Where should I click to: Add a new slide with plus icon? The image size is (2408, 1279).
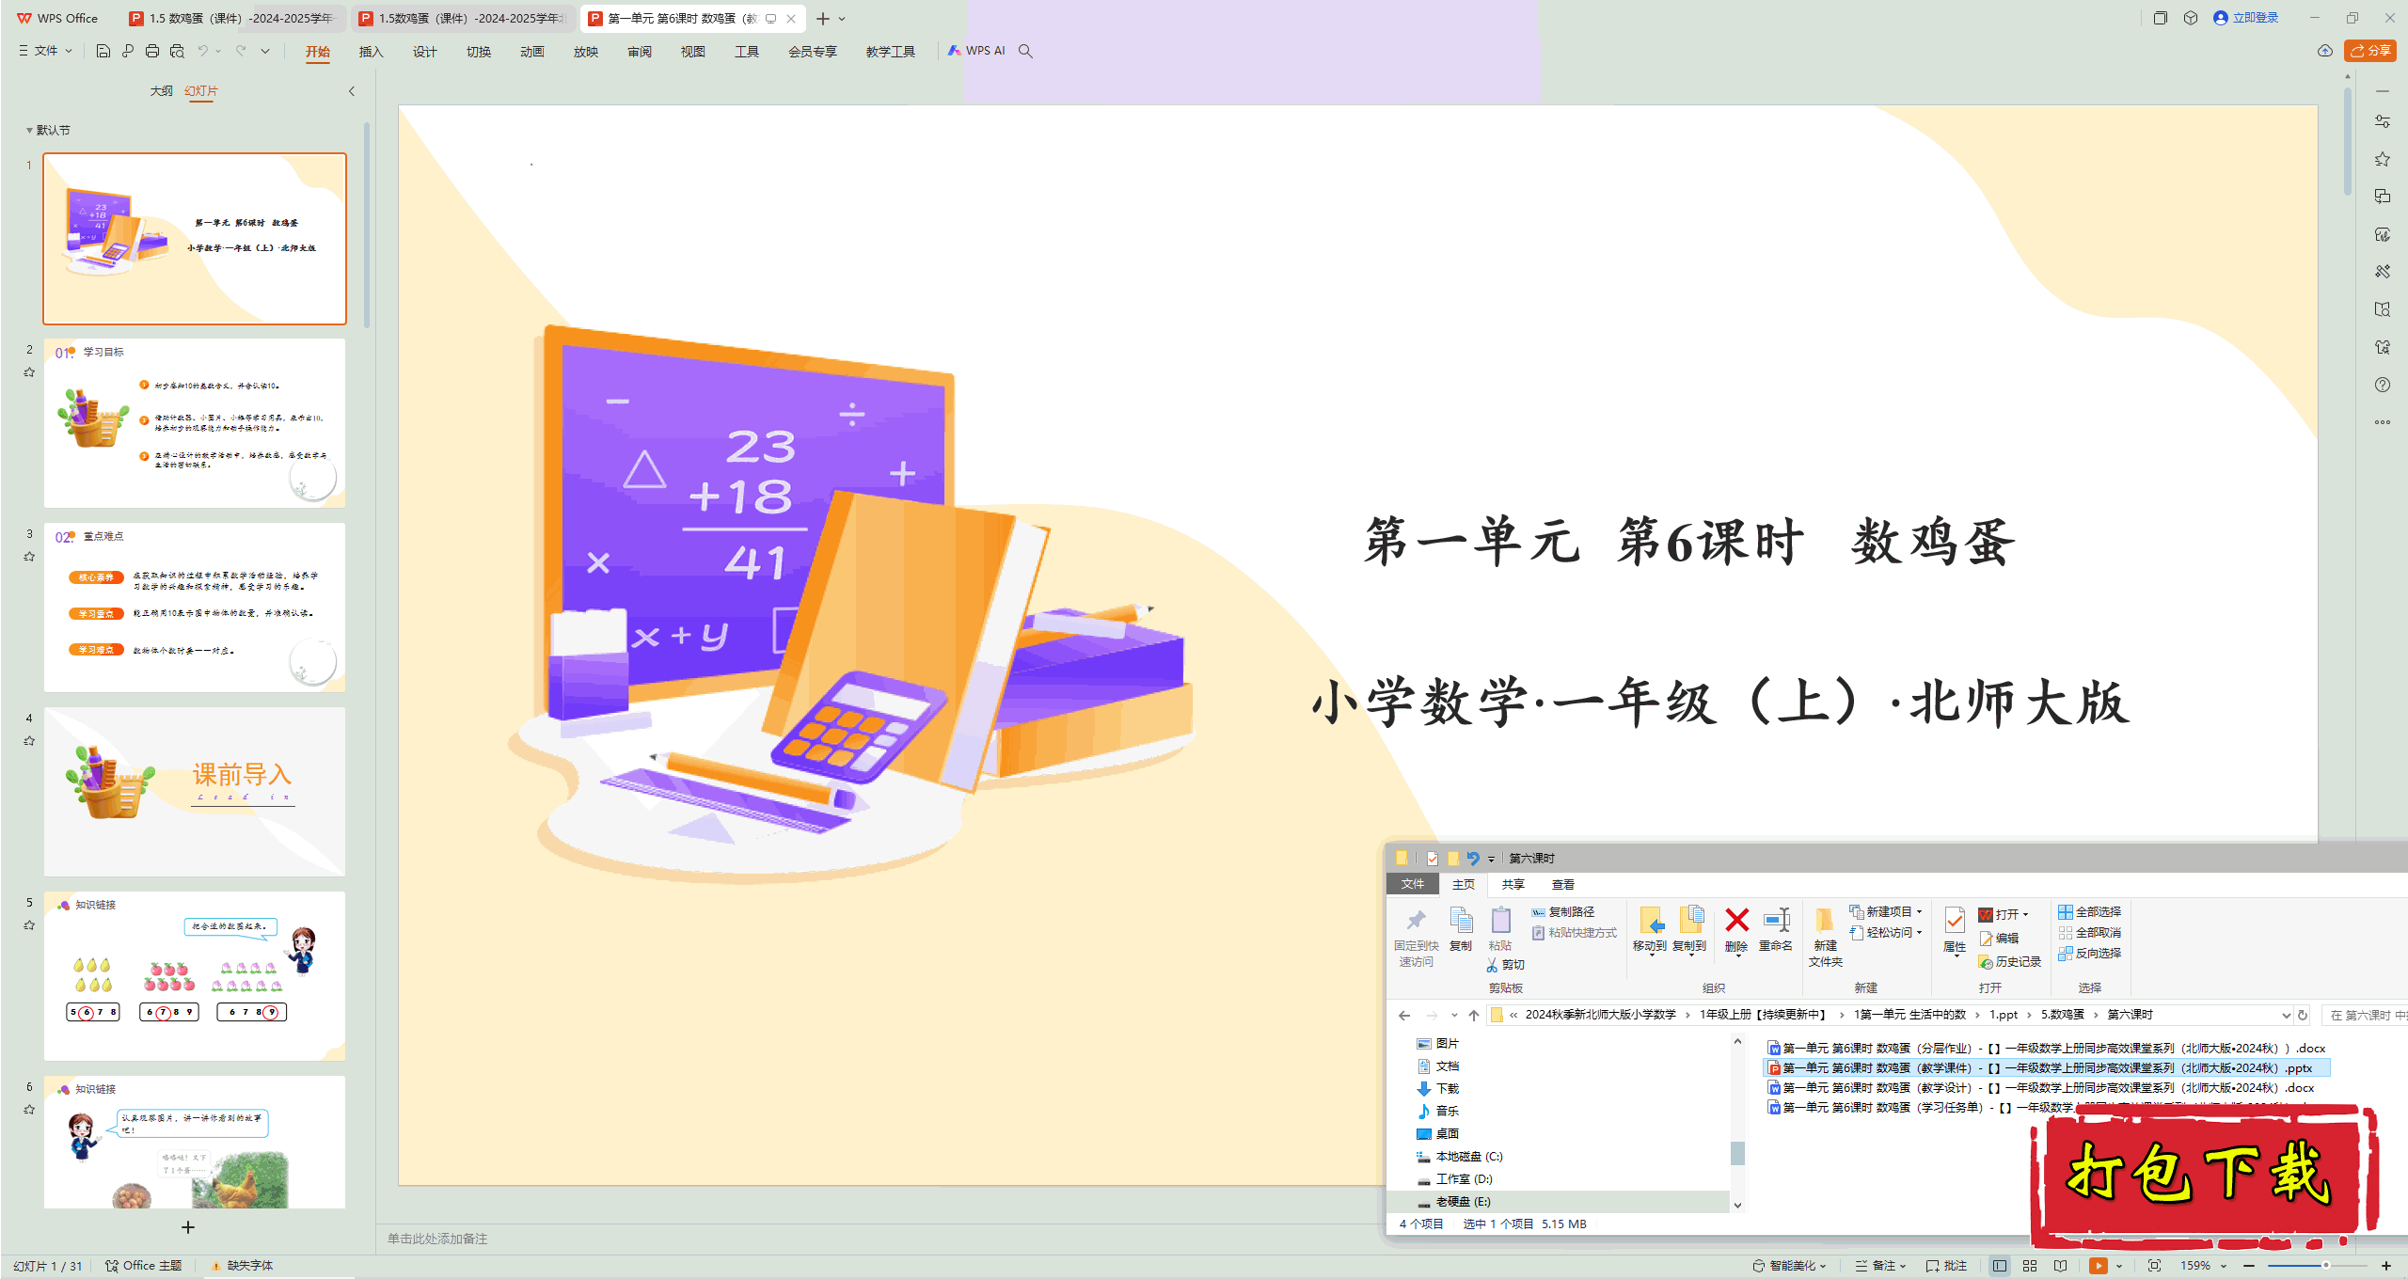(188, 1227)
